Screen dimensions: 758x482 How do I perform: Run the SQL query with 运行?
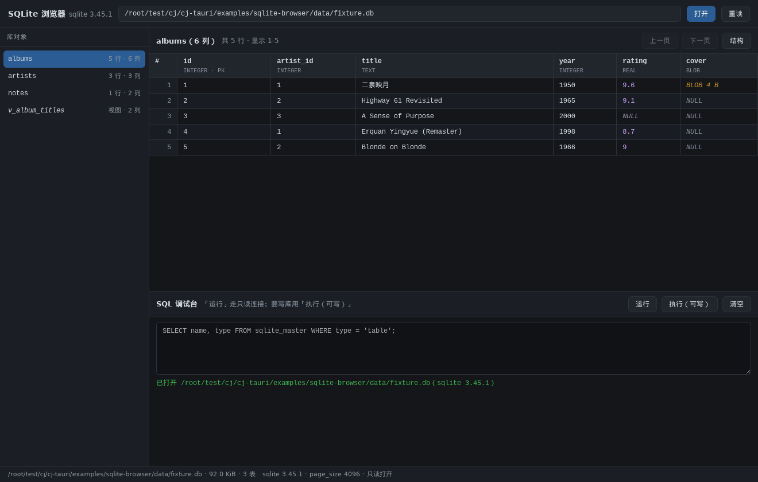[643, 304]
